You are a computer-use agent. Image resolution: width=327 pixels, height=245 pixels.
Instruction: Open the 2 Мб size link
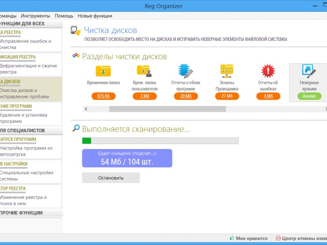pyautogui.click(x=145, y=96)
